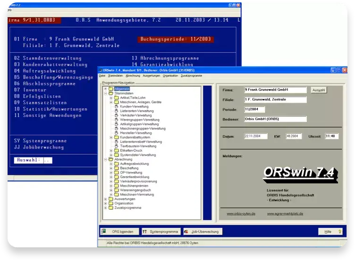Open the www.orbis-oyten.de link
Image resolution: width=355 pixels, height=261 pixels.
[241, 213]
